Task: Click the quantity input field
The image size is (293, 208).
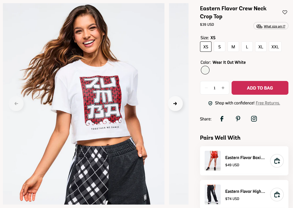Action: pyautogui.click(x=215, y=88)
